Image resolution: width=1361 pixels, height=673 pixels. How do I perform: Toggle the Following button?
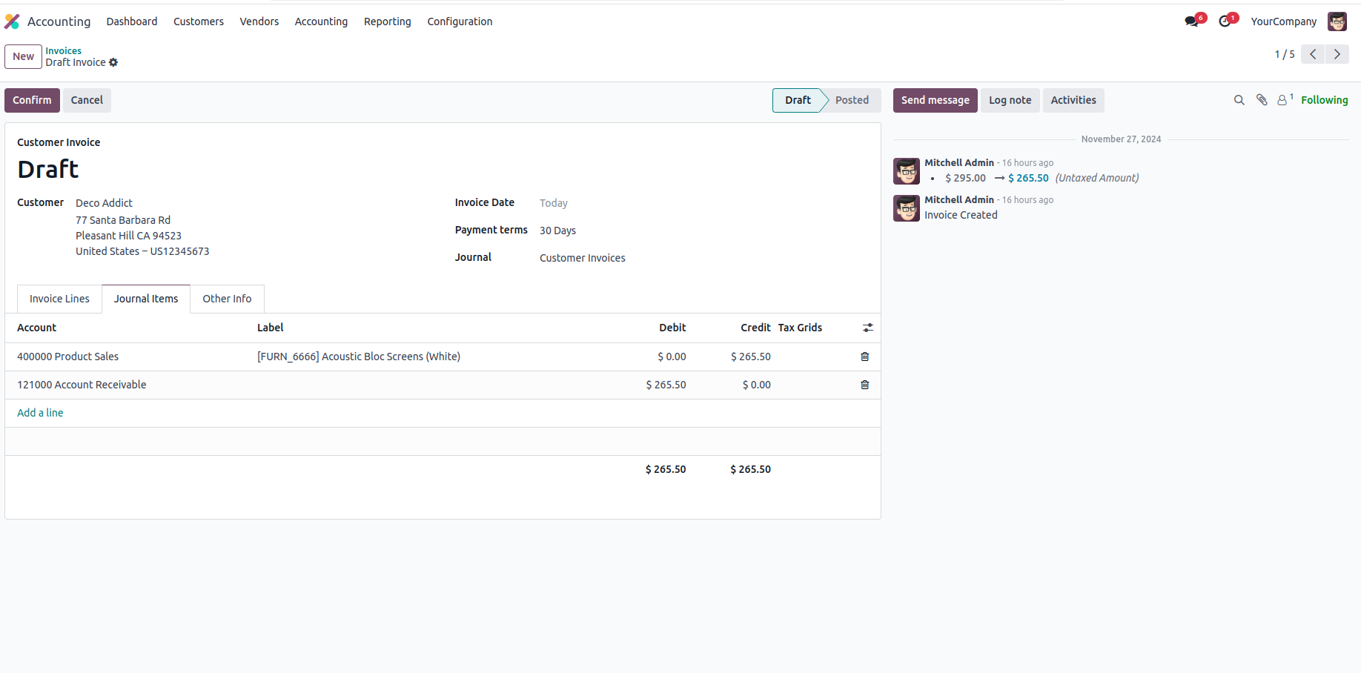click(1324, 100)
